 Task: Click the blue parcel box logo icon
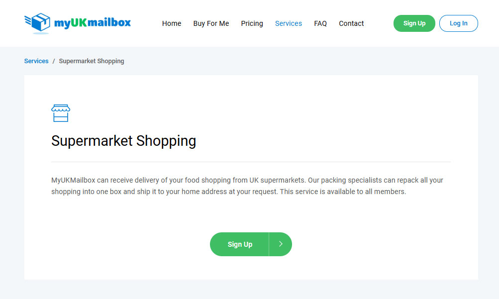tap(37, 23)
